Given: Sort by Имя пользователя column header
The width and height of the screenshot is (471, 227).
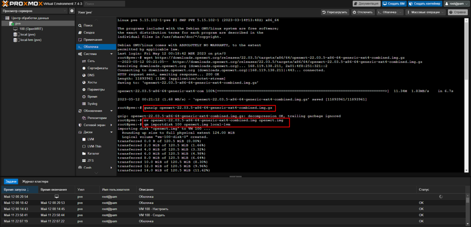Looking at the screenshot, I should pos(118,190).
